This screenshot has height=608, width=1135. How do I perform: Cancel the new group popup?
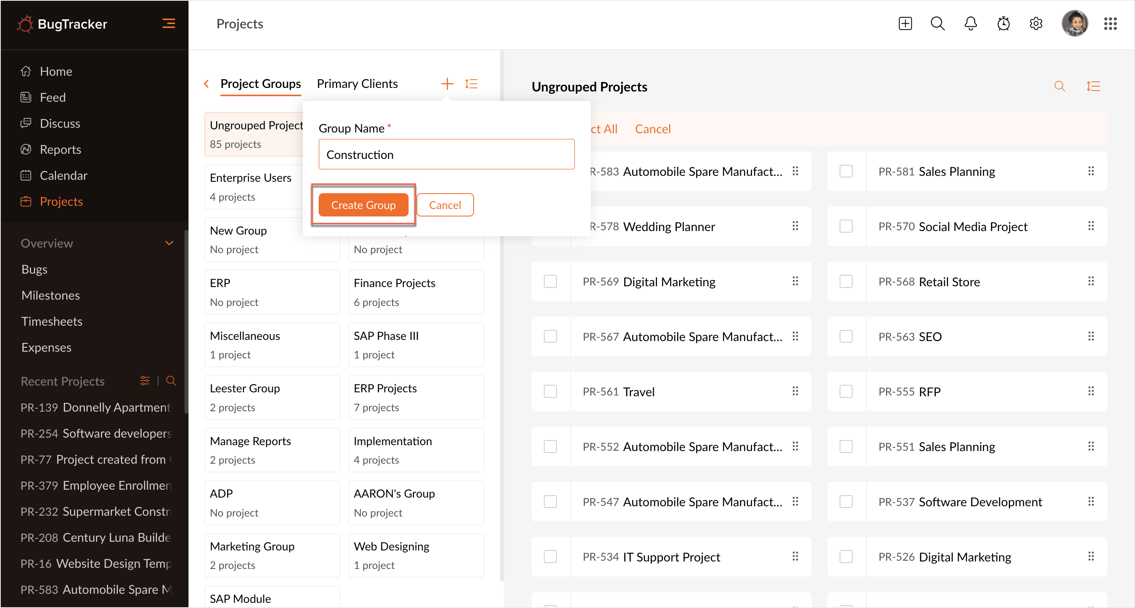tap(444, 205)
